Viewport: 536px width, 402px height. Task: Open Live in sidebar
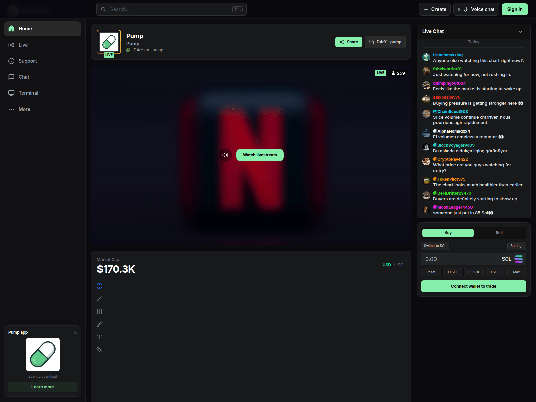tap(43, 45)
